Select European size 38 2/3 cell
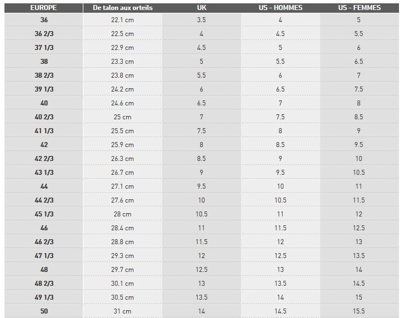Image resolution: width=404 pixels, height=318 pixels. pyautogui.click(x=44, y=75)
